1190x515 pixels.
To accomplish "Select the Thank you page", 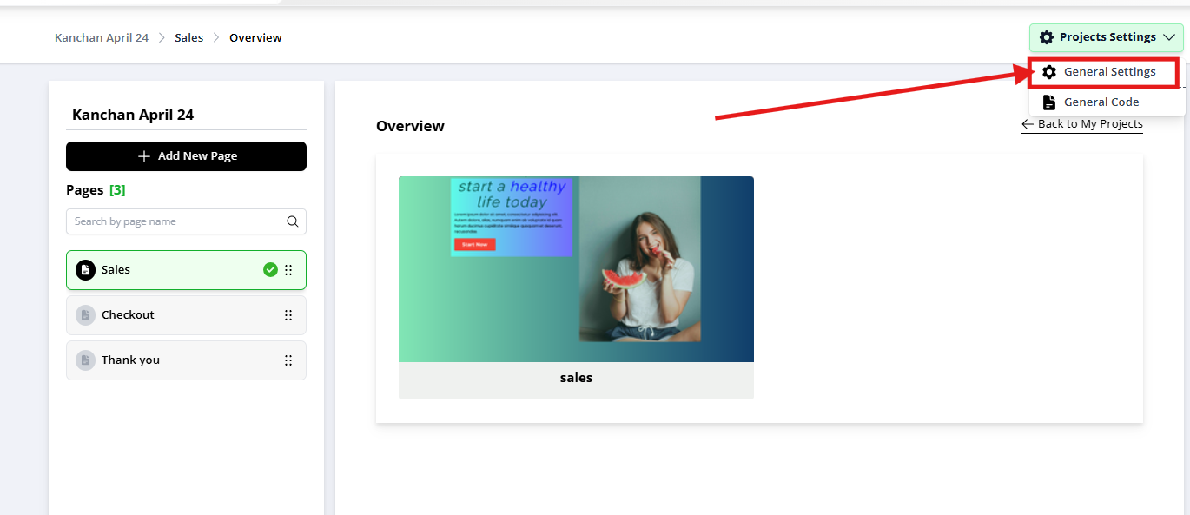I will [186, 360].
